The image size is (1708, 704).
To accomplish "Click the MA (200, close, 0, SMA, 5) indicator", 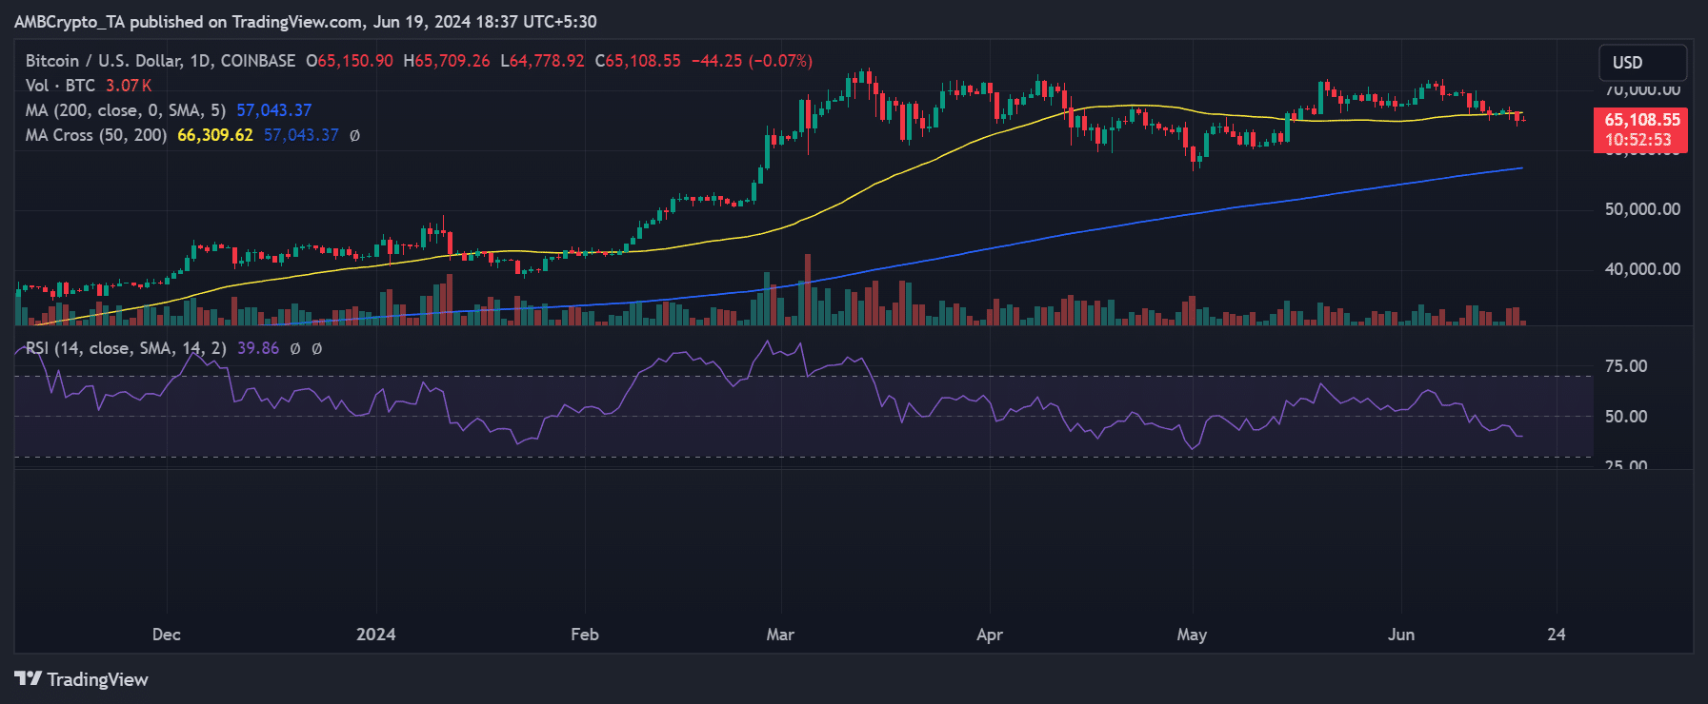I will pyautogui.click(x=126, y=110).
